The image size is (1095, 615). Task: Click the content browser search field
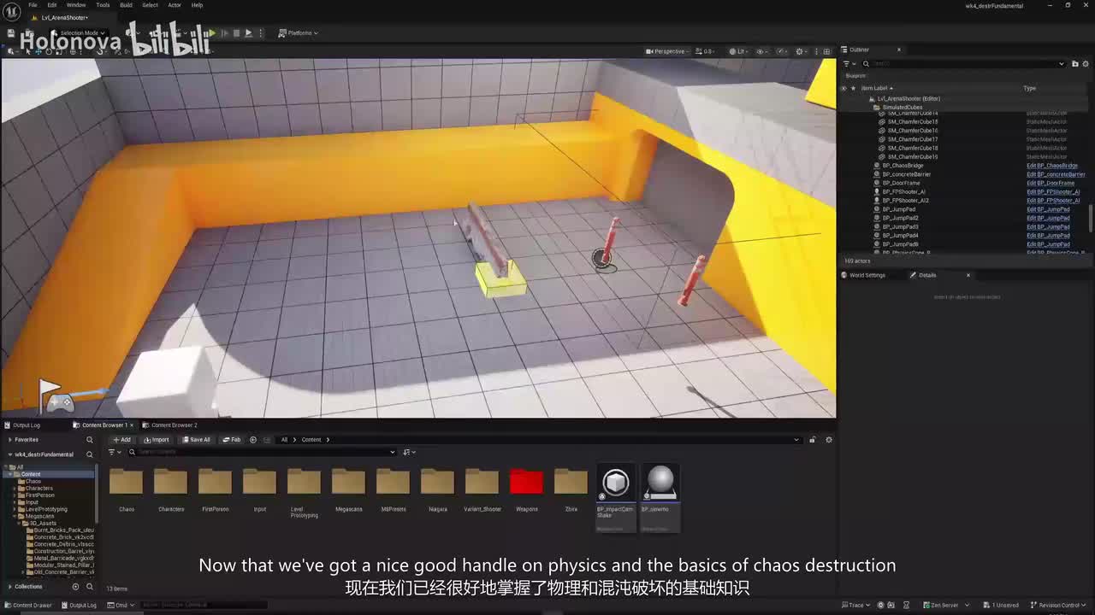[261, 452]
